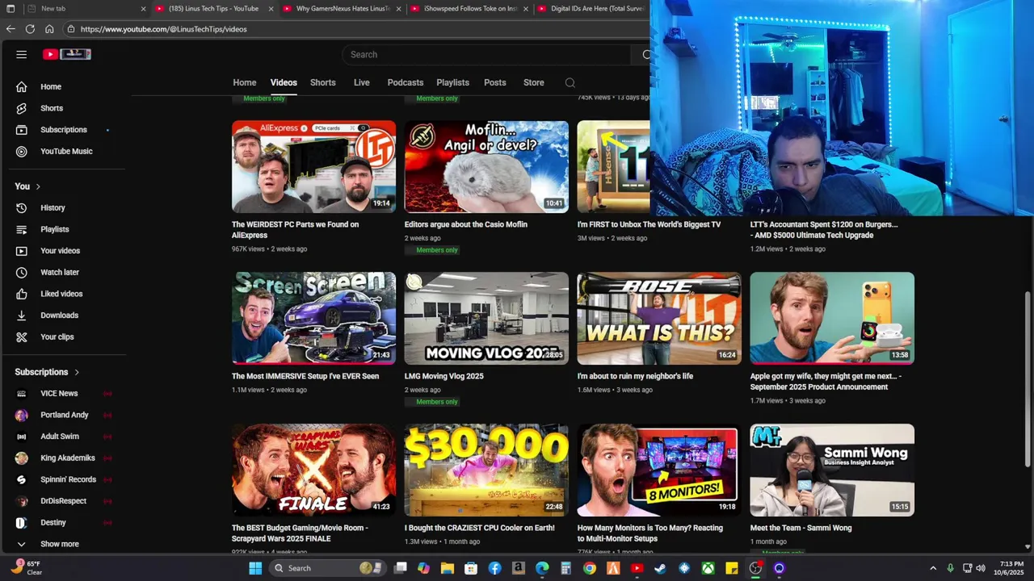Click the YouTube search field
This screenshot has height=581, width=1034.
[x=486, y=54]
